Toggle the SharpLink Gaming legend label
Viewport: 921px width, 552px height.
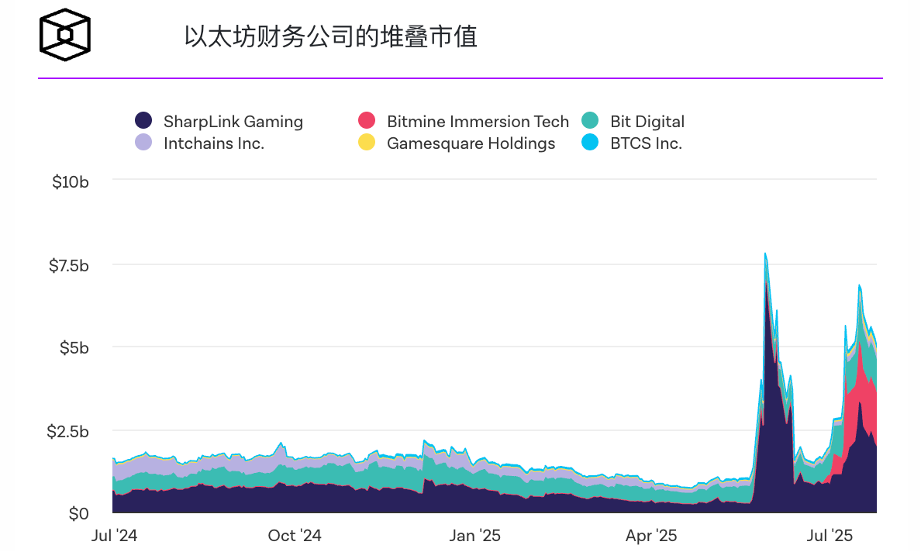pos(233,122)
